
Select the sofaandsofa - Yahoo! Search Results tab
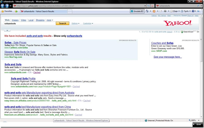click(44, 11)
